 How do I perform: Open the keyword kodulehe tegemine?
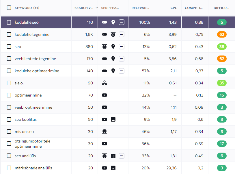coord(32,34)
